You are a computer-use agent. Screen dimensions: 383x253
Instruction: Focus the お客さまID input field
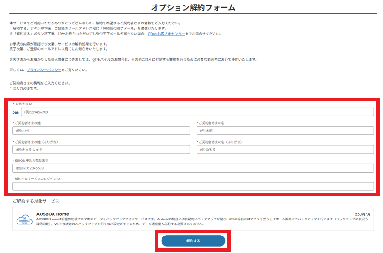click(x=197, y=112)
